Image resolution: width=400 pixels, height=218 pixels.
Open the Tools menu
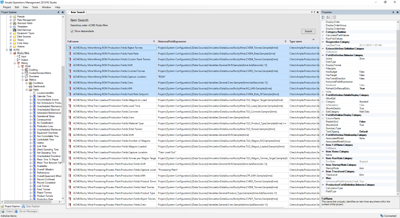pos(35,7)
